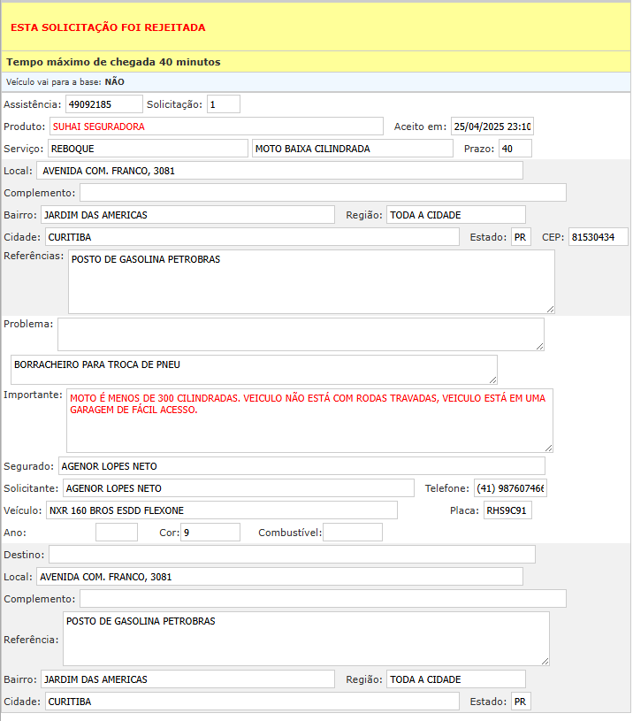Click the Telefone number field
This screenshot has width=633, height=721.
pyautogui.click(x=510, y=488)
